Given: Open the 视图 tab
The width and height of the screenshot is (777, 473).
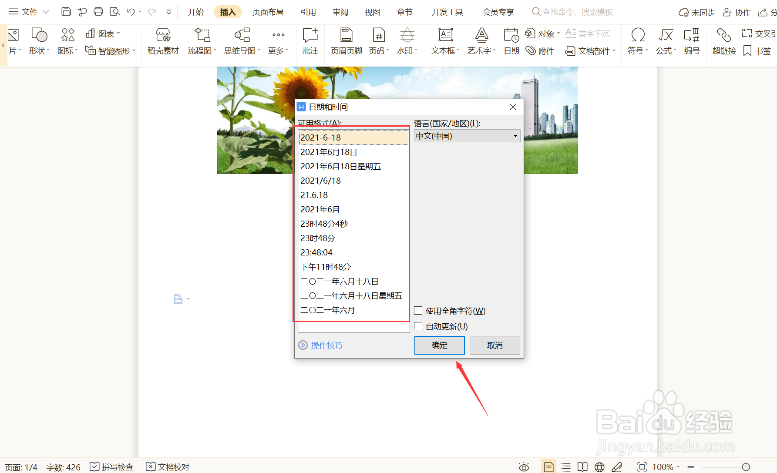Looking at the screenshot, I should pyautogui.click(x=373, y=12).
